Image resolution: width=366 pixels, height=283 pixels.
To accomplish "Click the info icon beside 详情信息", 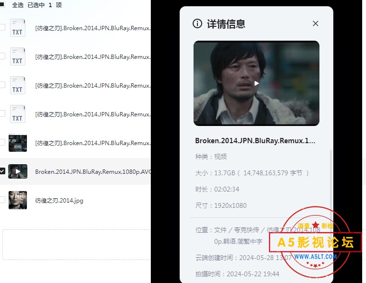I will [197, 23].
